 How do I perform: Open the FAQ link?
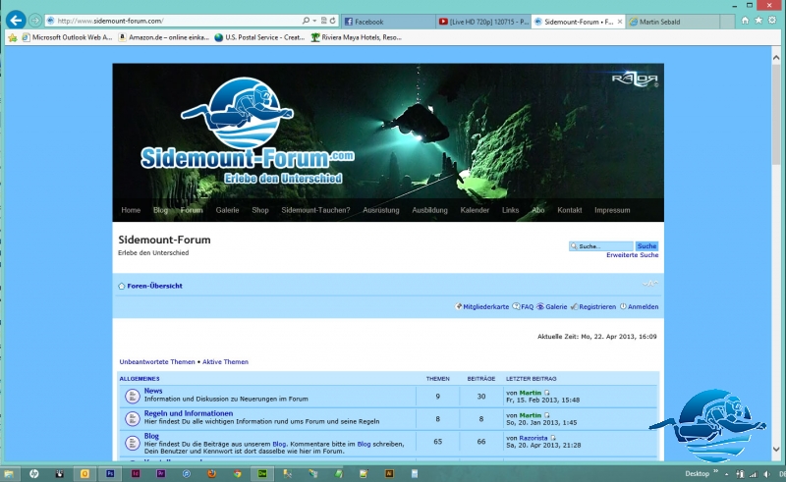pos(527,306)
